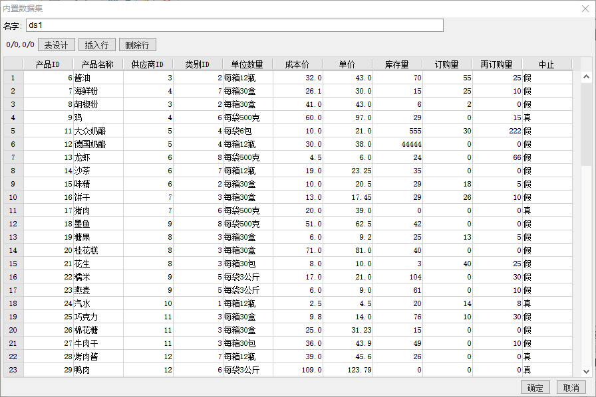596x397 pixels.
Task: Select the 订购量 column header
Action: (x=447, y=64)
